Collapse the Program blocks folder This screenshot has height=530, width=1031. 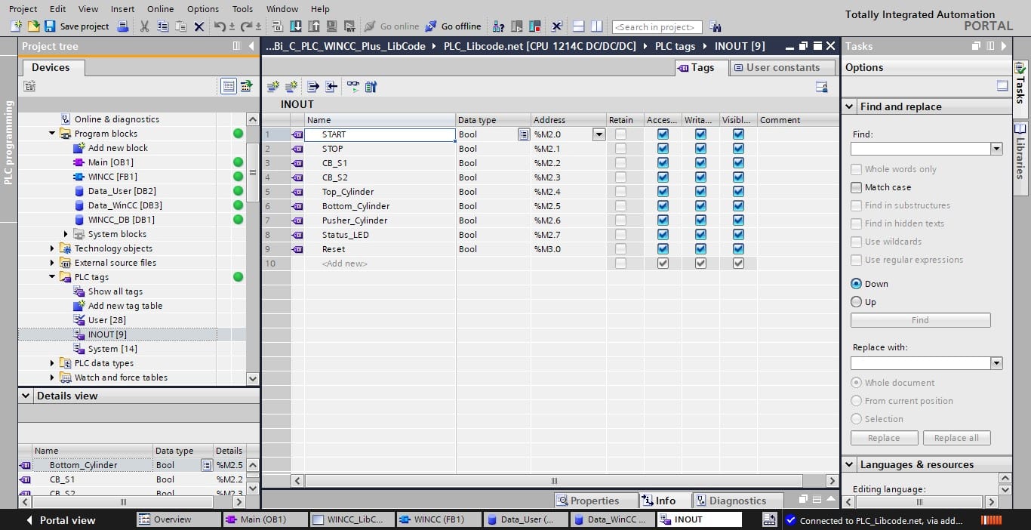click(52, 134)
